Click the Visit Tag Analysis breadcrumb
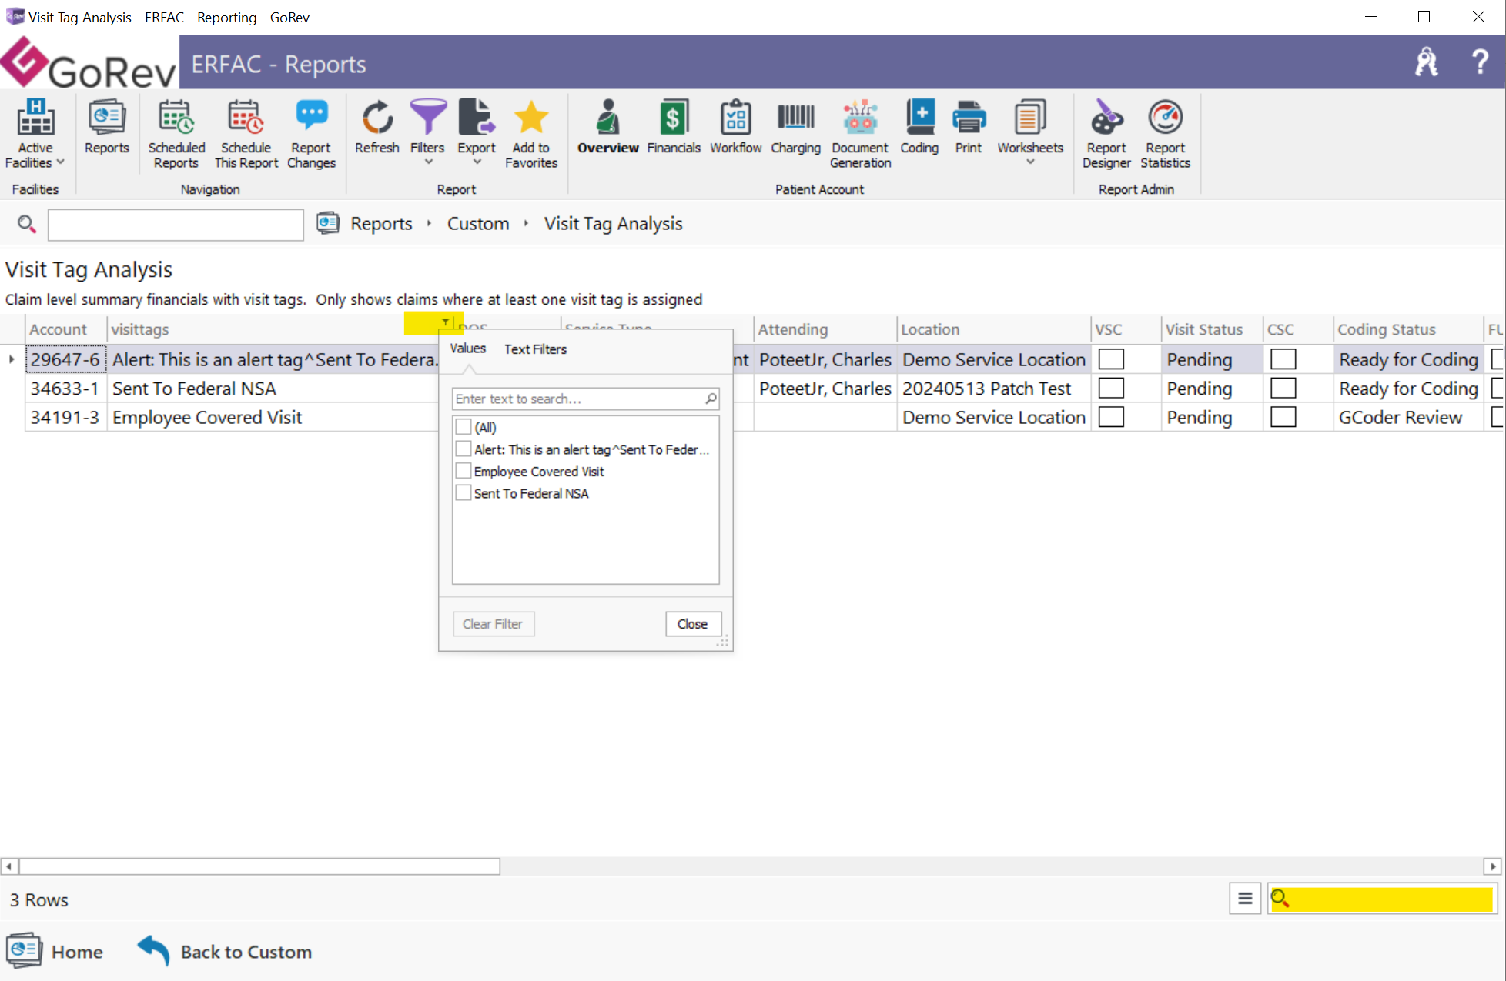The height and width of the screenshot is (981, 1506). (613, 224)
